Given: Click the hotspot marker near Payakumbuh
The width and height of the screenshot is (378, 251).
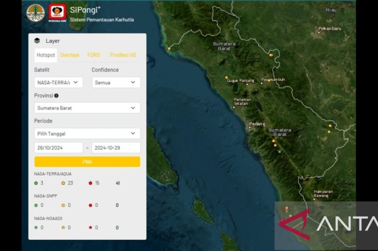Looking at the screenshot, I should click(269, 80).
